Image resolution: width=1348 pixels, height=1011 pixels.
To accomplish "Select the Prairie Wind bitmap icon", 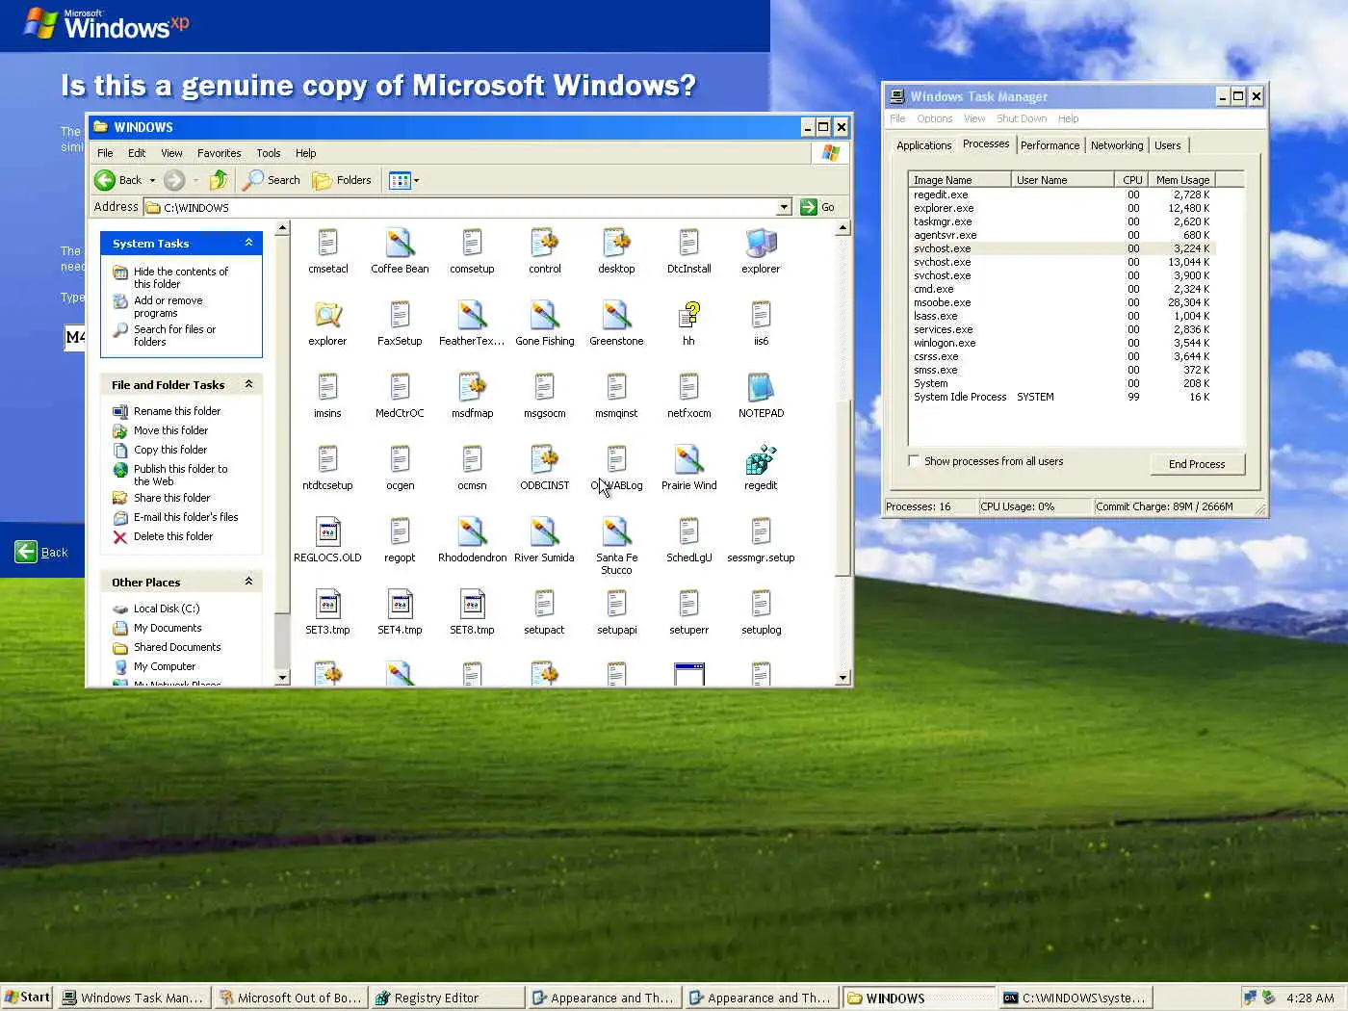I will click(x=688, y=459).
